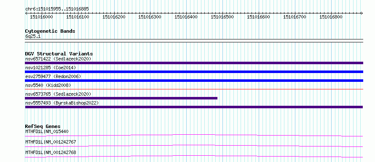This screenshot has width=375, height=162.
Task: Select the nsv6571422 purple variant bar
Action: click(x=194, y=63)
